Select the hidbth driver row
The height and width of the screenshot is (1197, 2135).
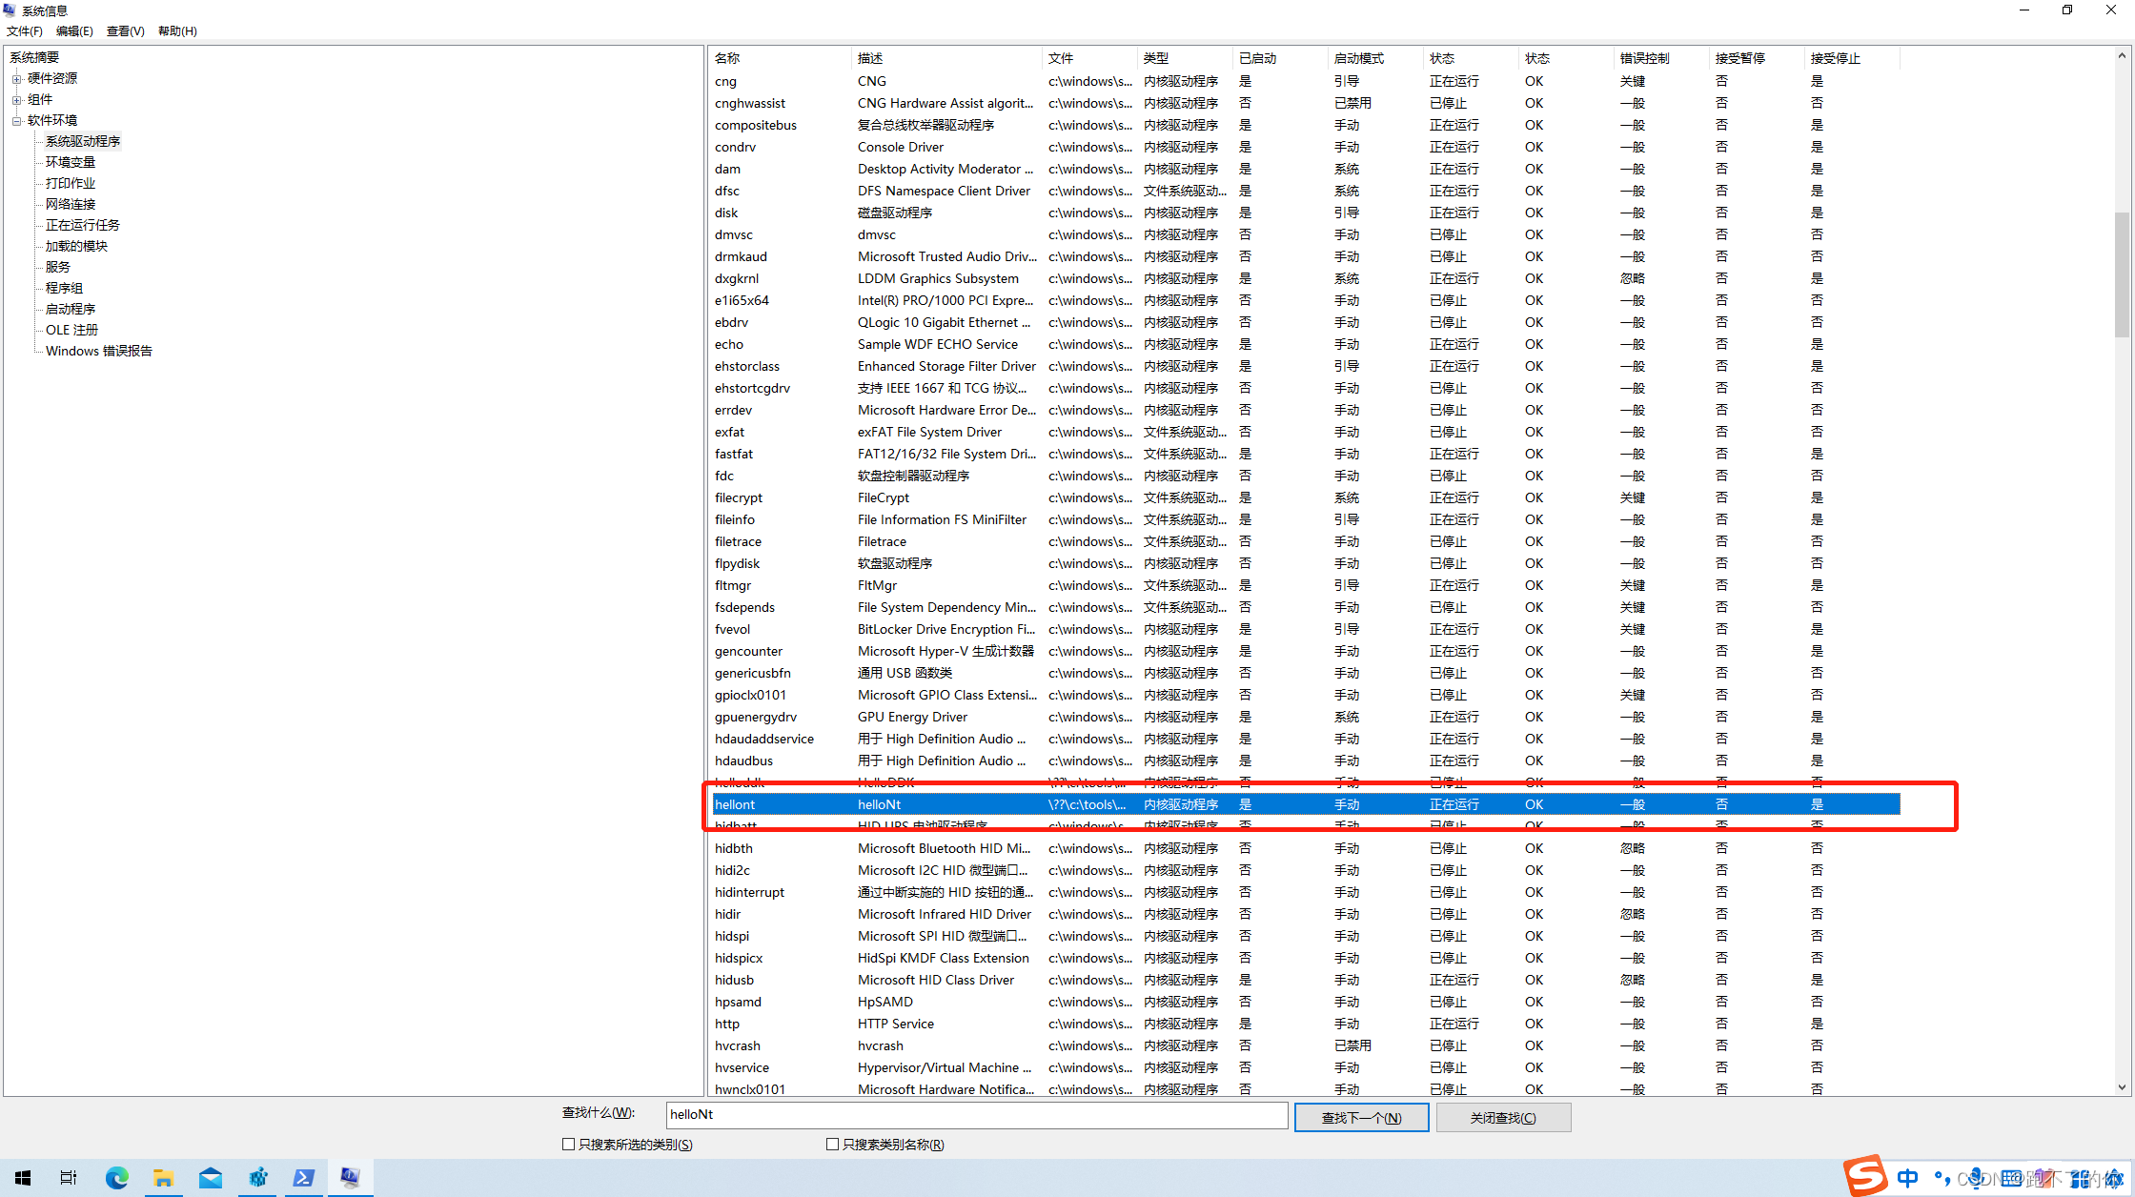[1306, 849]
